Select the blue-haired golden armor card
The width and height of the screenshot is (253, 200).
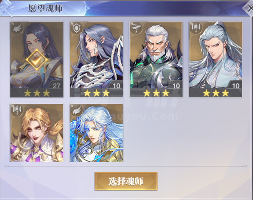tap(96, 133)
